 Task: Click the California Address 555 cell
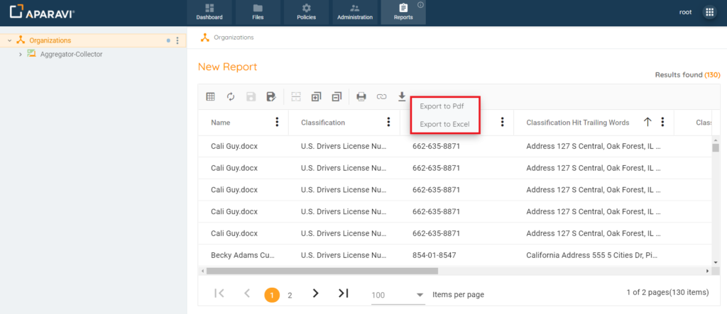(x=591, y=255)
